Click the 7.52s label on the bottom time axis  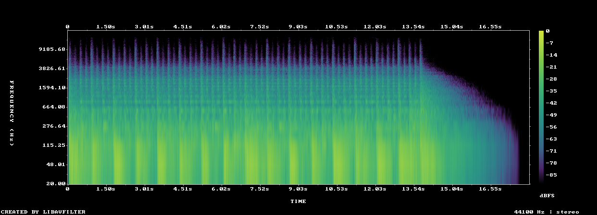[x=260, y=189]
